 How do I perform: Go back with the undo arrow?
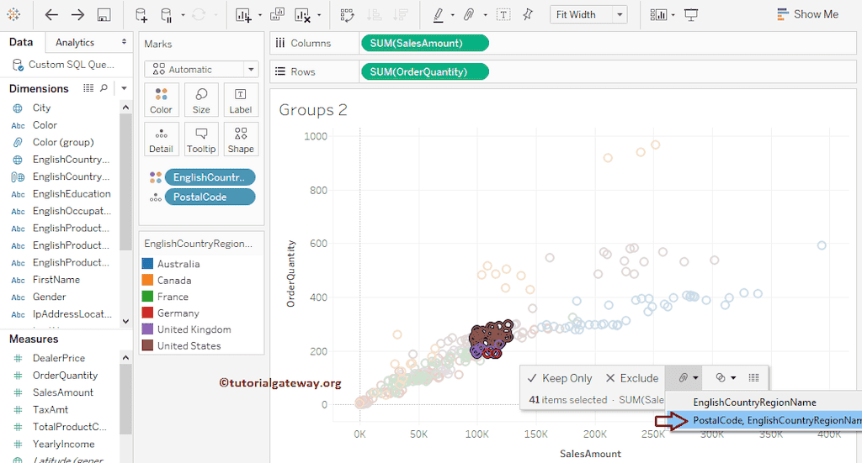click(51, 15)
